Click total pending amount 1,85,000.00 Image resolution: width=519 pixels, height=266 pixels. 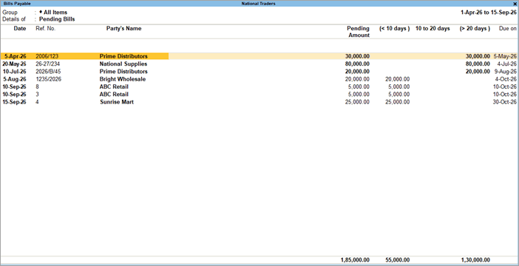pyautogui.click(x=355, y=260)
